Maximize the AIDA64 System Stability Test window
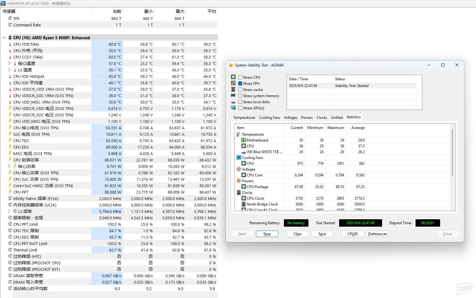476x298 pixels. 443,65
